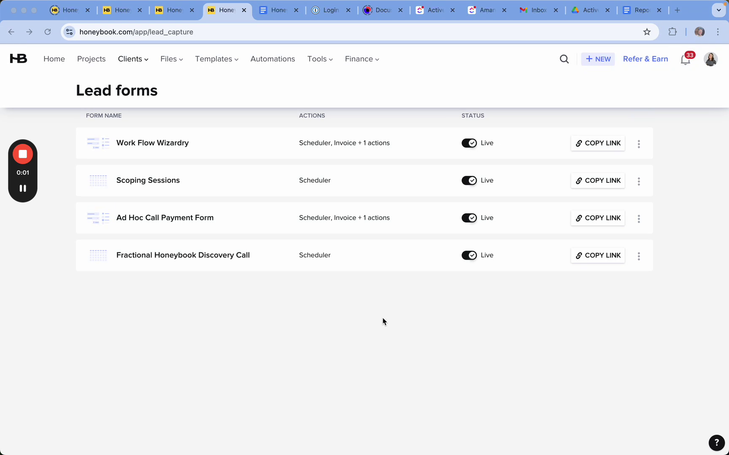729x455 pixels.
Task: Toggle Ad Hoc Call Payment Form status
Action: pos(469,218)
